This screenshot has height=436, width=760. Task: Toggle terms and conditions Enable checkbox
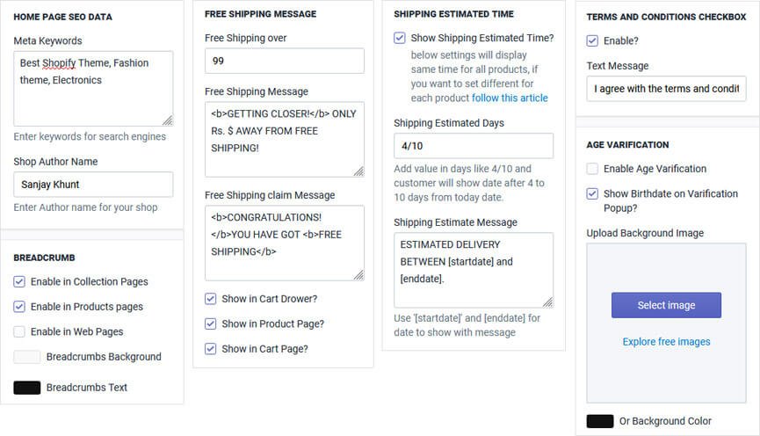(592, 40)
